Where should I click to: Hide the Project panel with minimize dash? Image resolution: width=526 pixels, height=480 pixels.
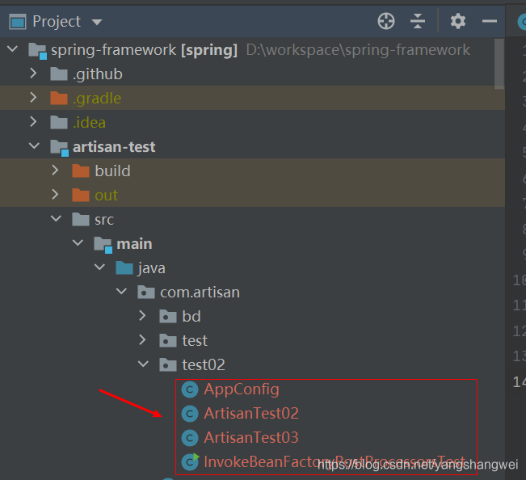(x=490, y=21)
